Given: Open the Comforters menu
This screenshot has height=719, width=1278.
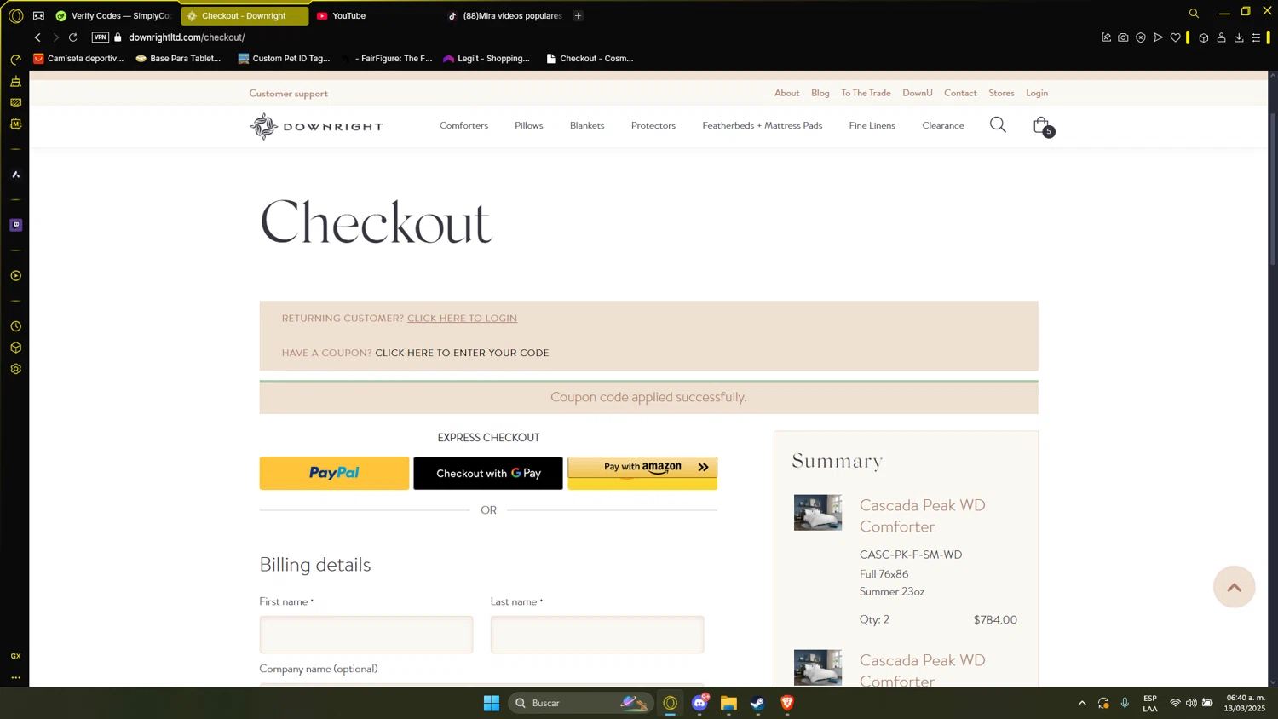Looking at the screenshot, I should (463, 125).
